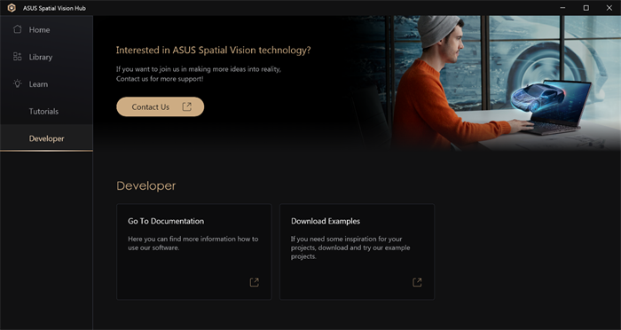Click the 'Here you can find more information' description
This screenshot has width=621, height=330.
point(193,243)
